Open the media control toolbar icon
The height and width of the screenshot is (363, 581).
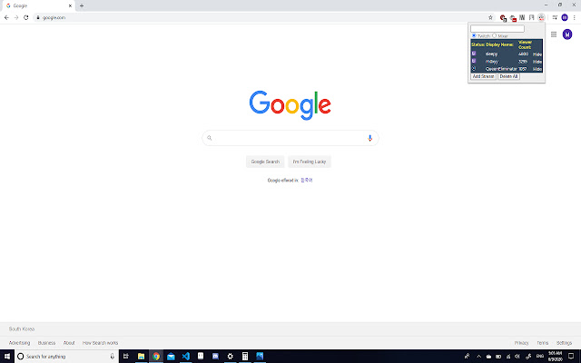coord(555,17)
